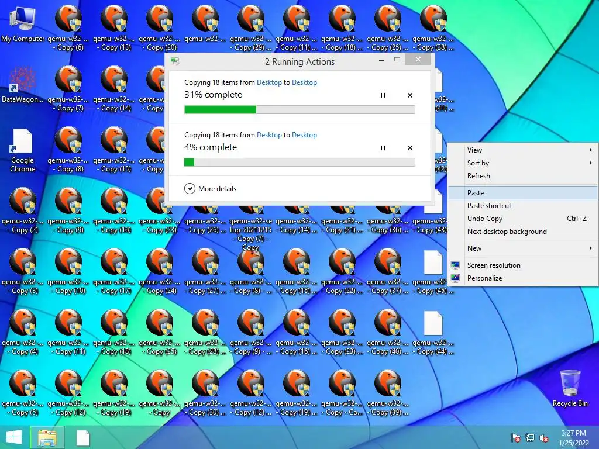Choose Undo Copy from context menu
The image size is (599, 449).
tap(523, 219)
